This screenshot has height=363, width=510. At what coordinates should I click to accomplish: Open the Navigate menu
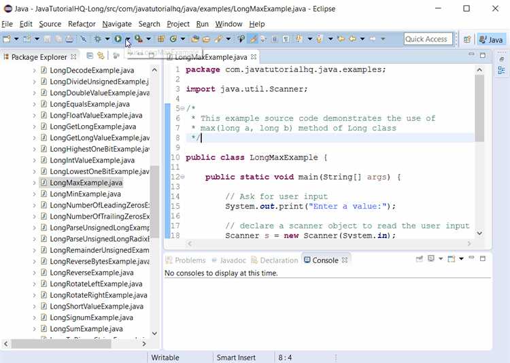117,24
